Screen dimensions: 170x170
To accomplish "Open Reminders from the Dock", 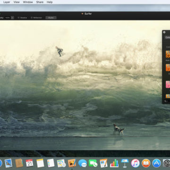I will click(51, 163).
